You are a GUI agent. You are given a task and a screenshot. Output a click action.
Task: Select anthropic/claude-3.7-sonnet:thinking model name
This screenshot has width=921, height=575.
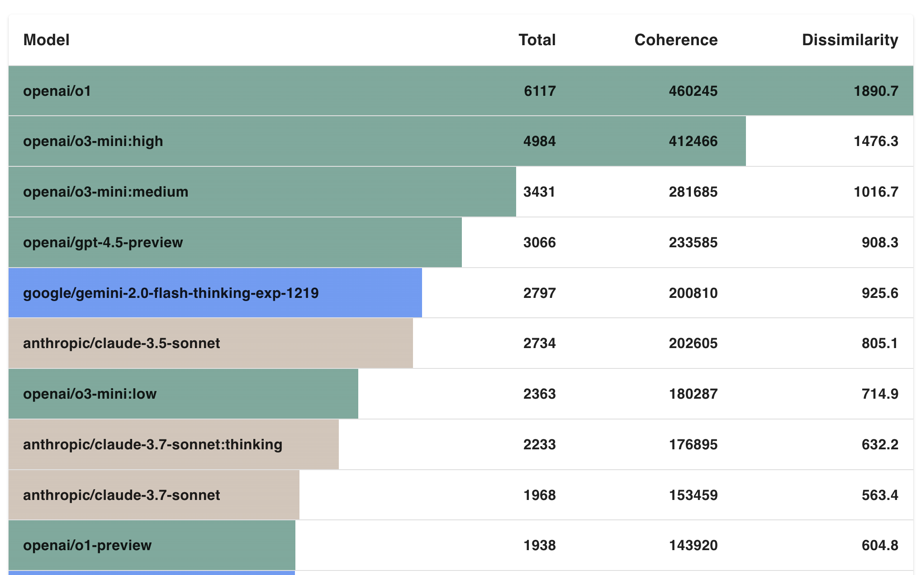click(152, 444)
